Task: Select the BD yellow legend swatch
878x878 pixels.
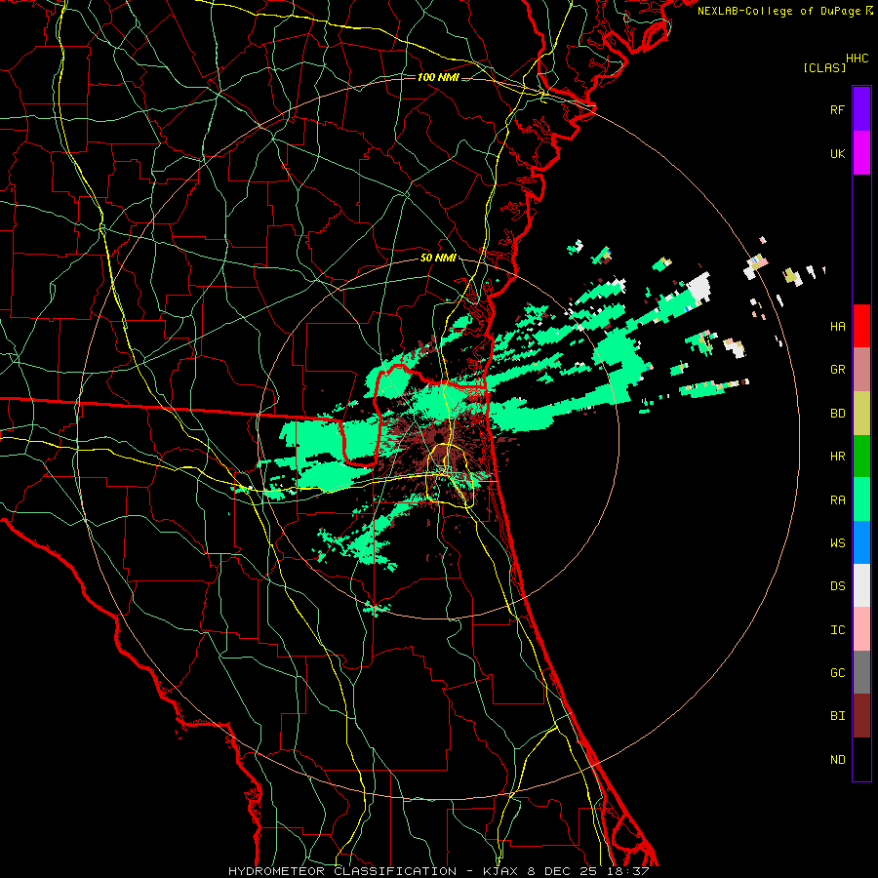Action: pos(861,414)
